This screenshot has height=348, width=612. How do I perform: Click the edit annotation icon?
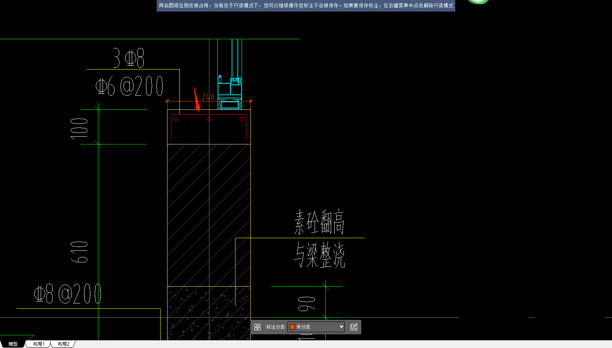point(354,327)
